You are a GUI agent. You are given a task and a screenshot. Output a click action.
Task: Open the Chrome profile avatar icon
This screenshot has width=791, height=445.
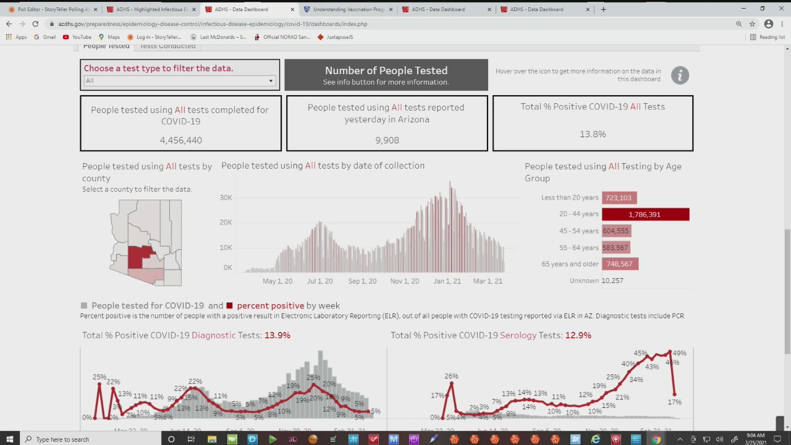pyautogui.click(x=768, y=24)
